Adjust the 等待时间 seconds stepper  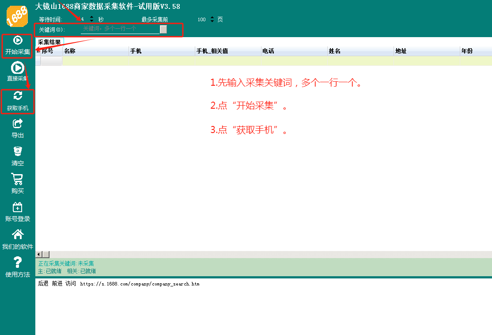[91, 19]
